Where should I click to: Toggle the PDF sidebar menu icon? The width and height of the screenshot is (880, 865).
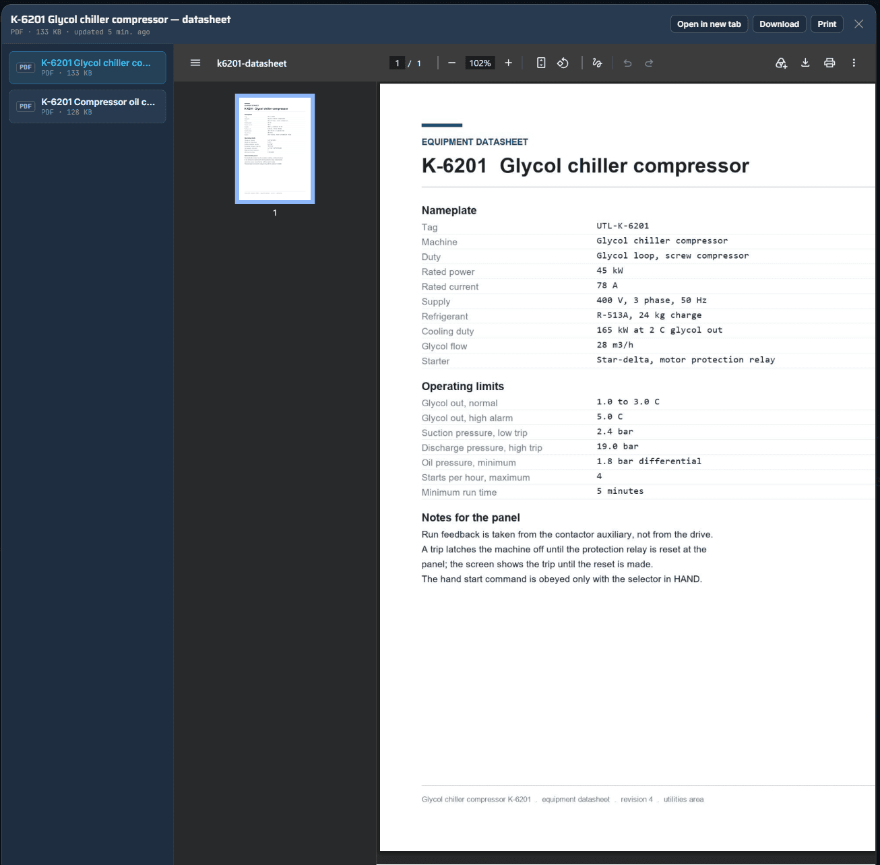(x=195, y=63)
